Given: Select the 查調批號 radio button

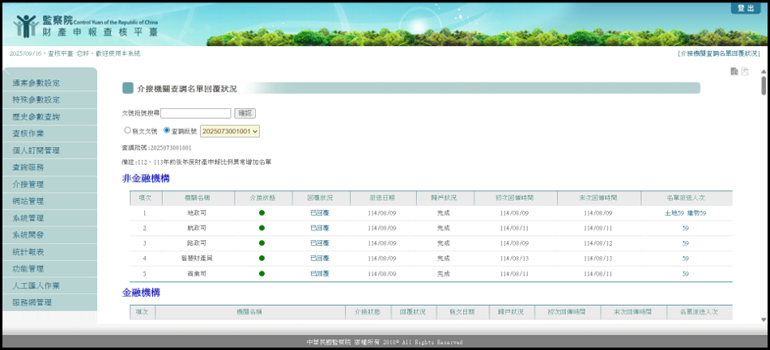Looking at the screenshot, I should coord(167,130).
